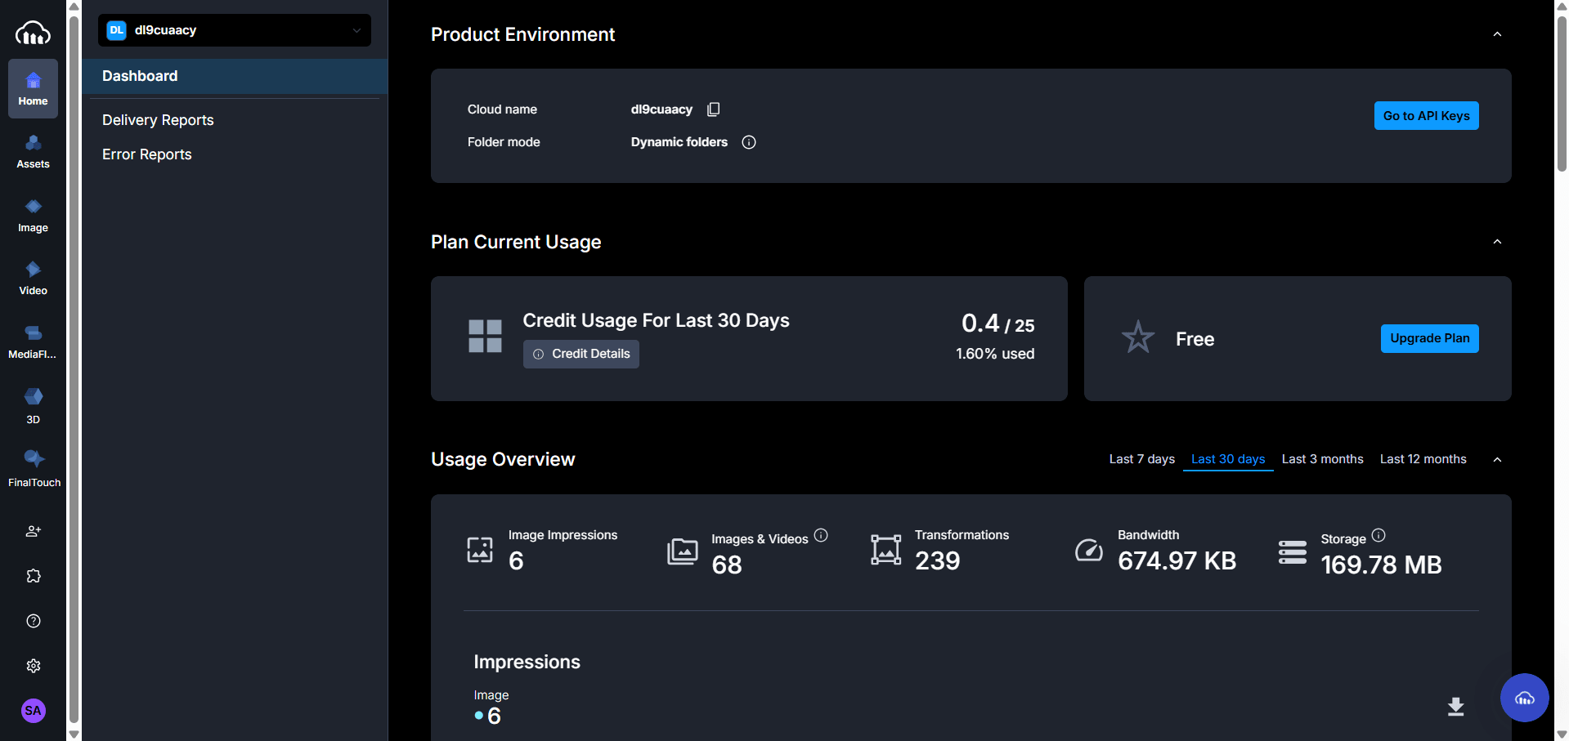1569x741 pixels.
Task: Click the Upgrade Plan button
Action: [1429, 338]
